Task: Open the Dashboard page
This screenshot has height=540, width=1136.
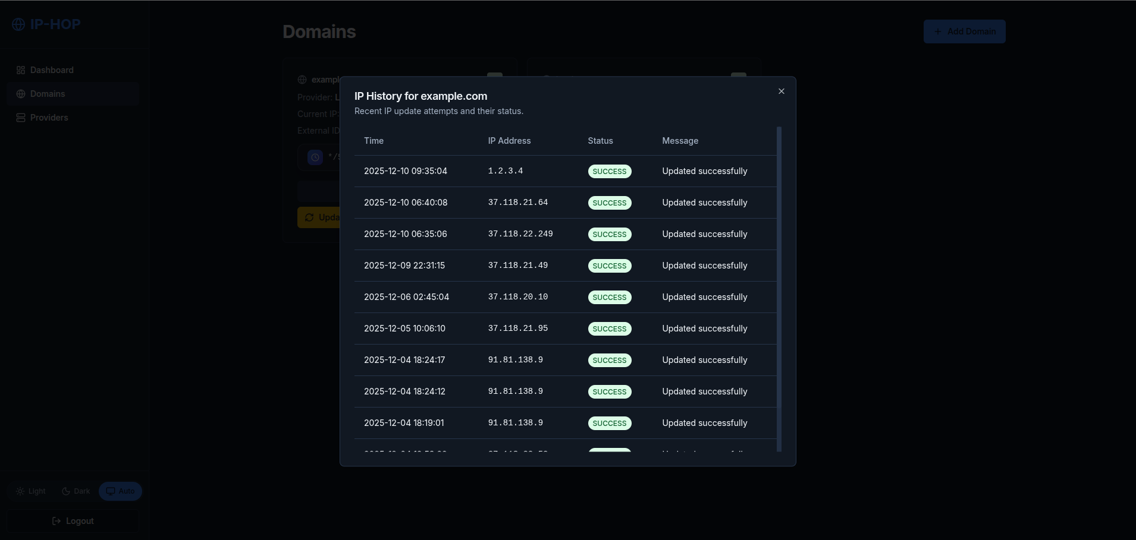Action: tap(52, 70)
